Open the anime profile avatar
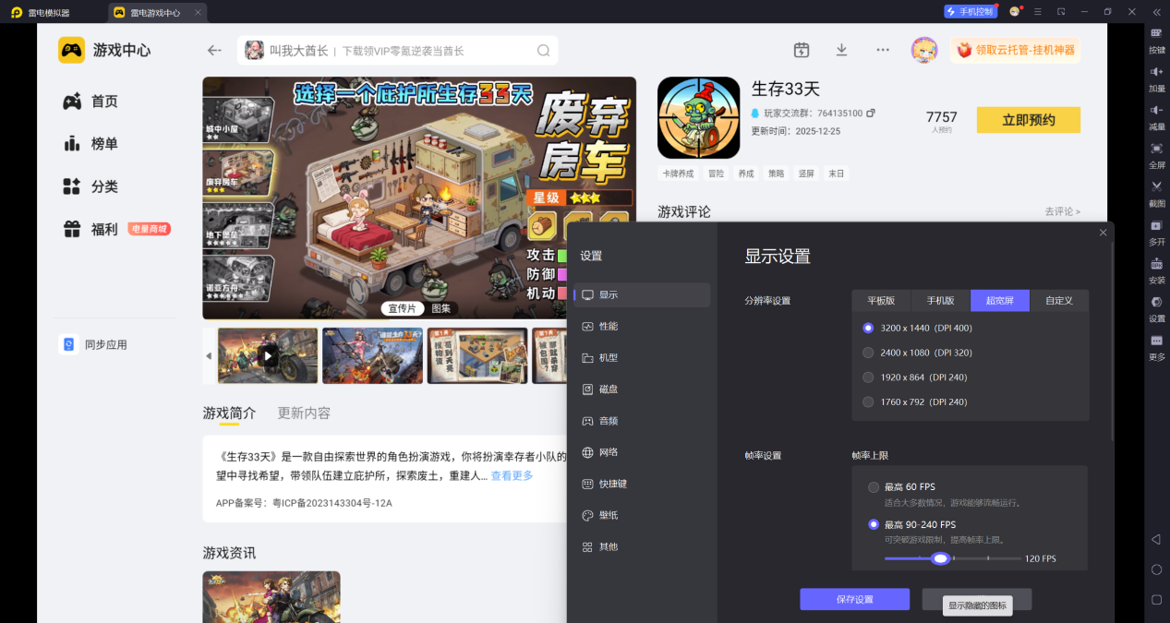The height and width of the screenshot is (623, 1170). (x=924, y=50)
